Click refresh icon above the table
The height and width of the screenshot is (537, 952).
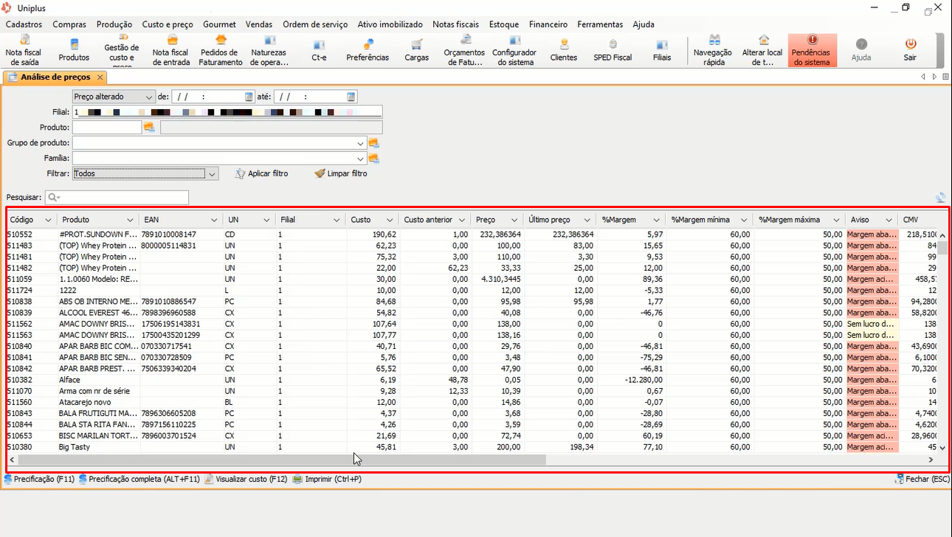click(940, 198)
